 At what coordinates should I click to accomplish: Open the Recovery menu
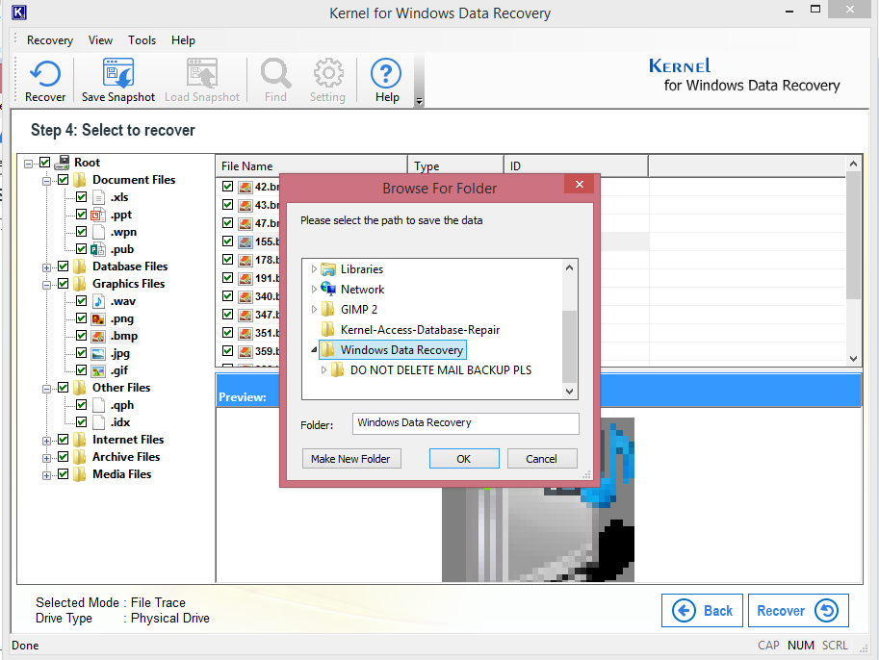[x=50, y=40]
